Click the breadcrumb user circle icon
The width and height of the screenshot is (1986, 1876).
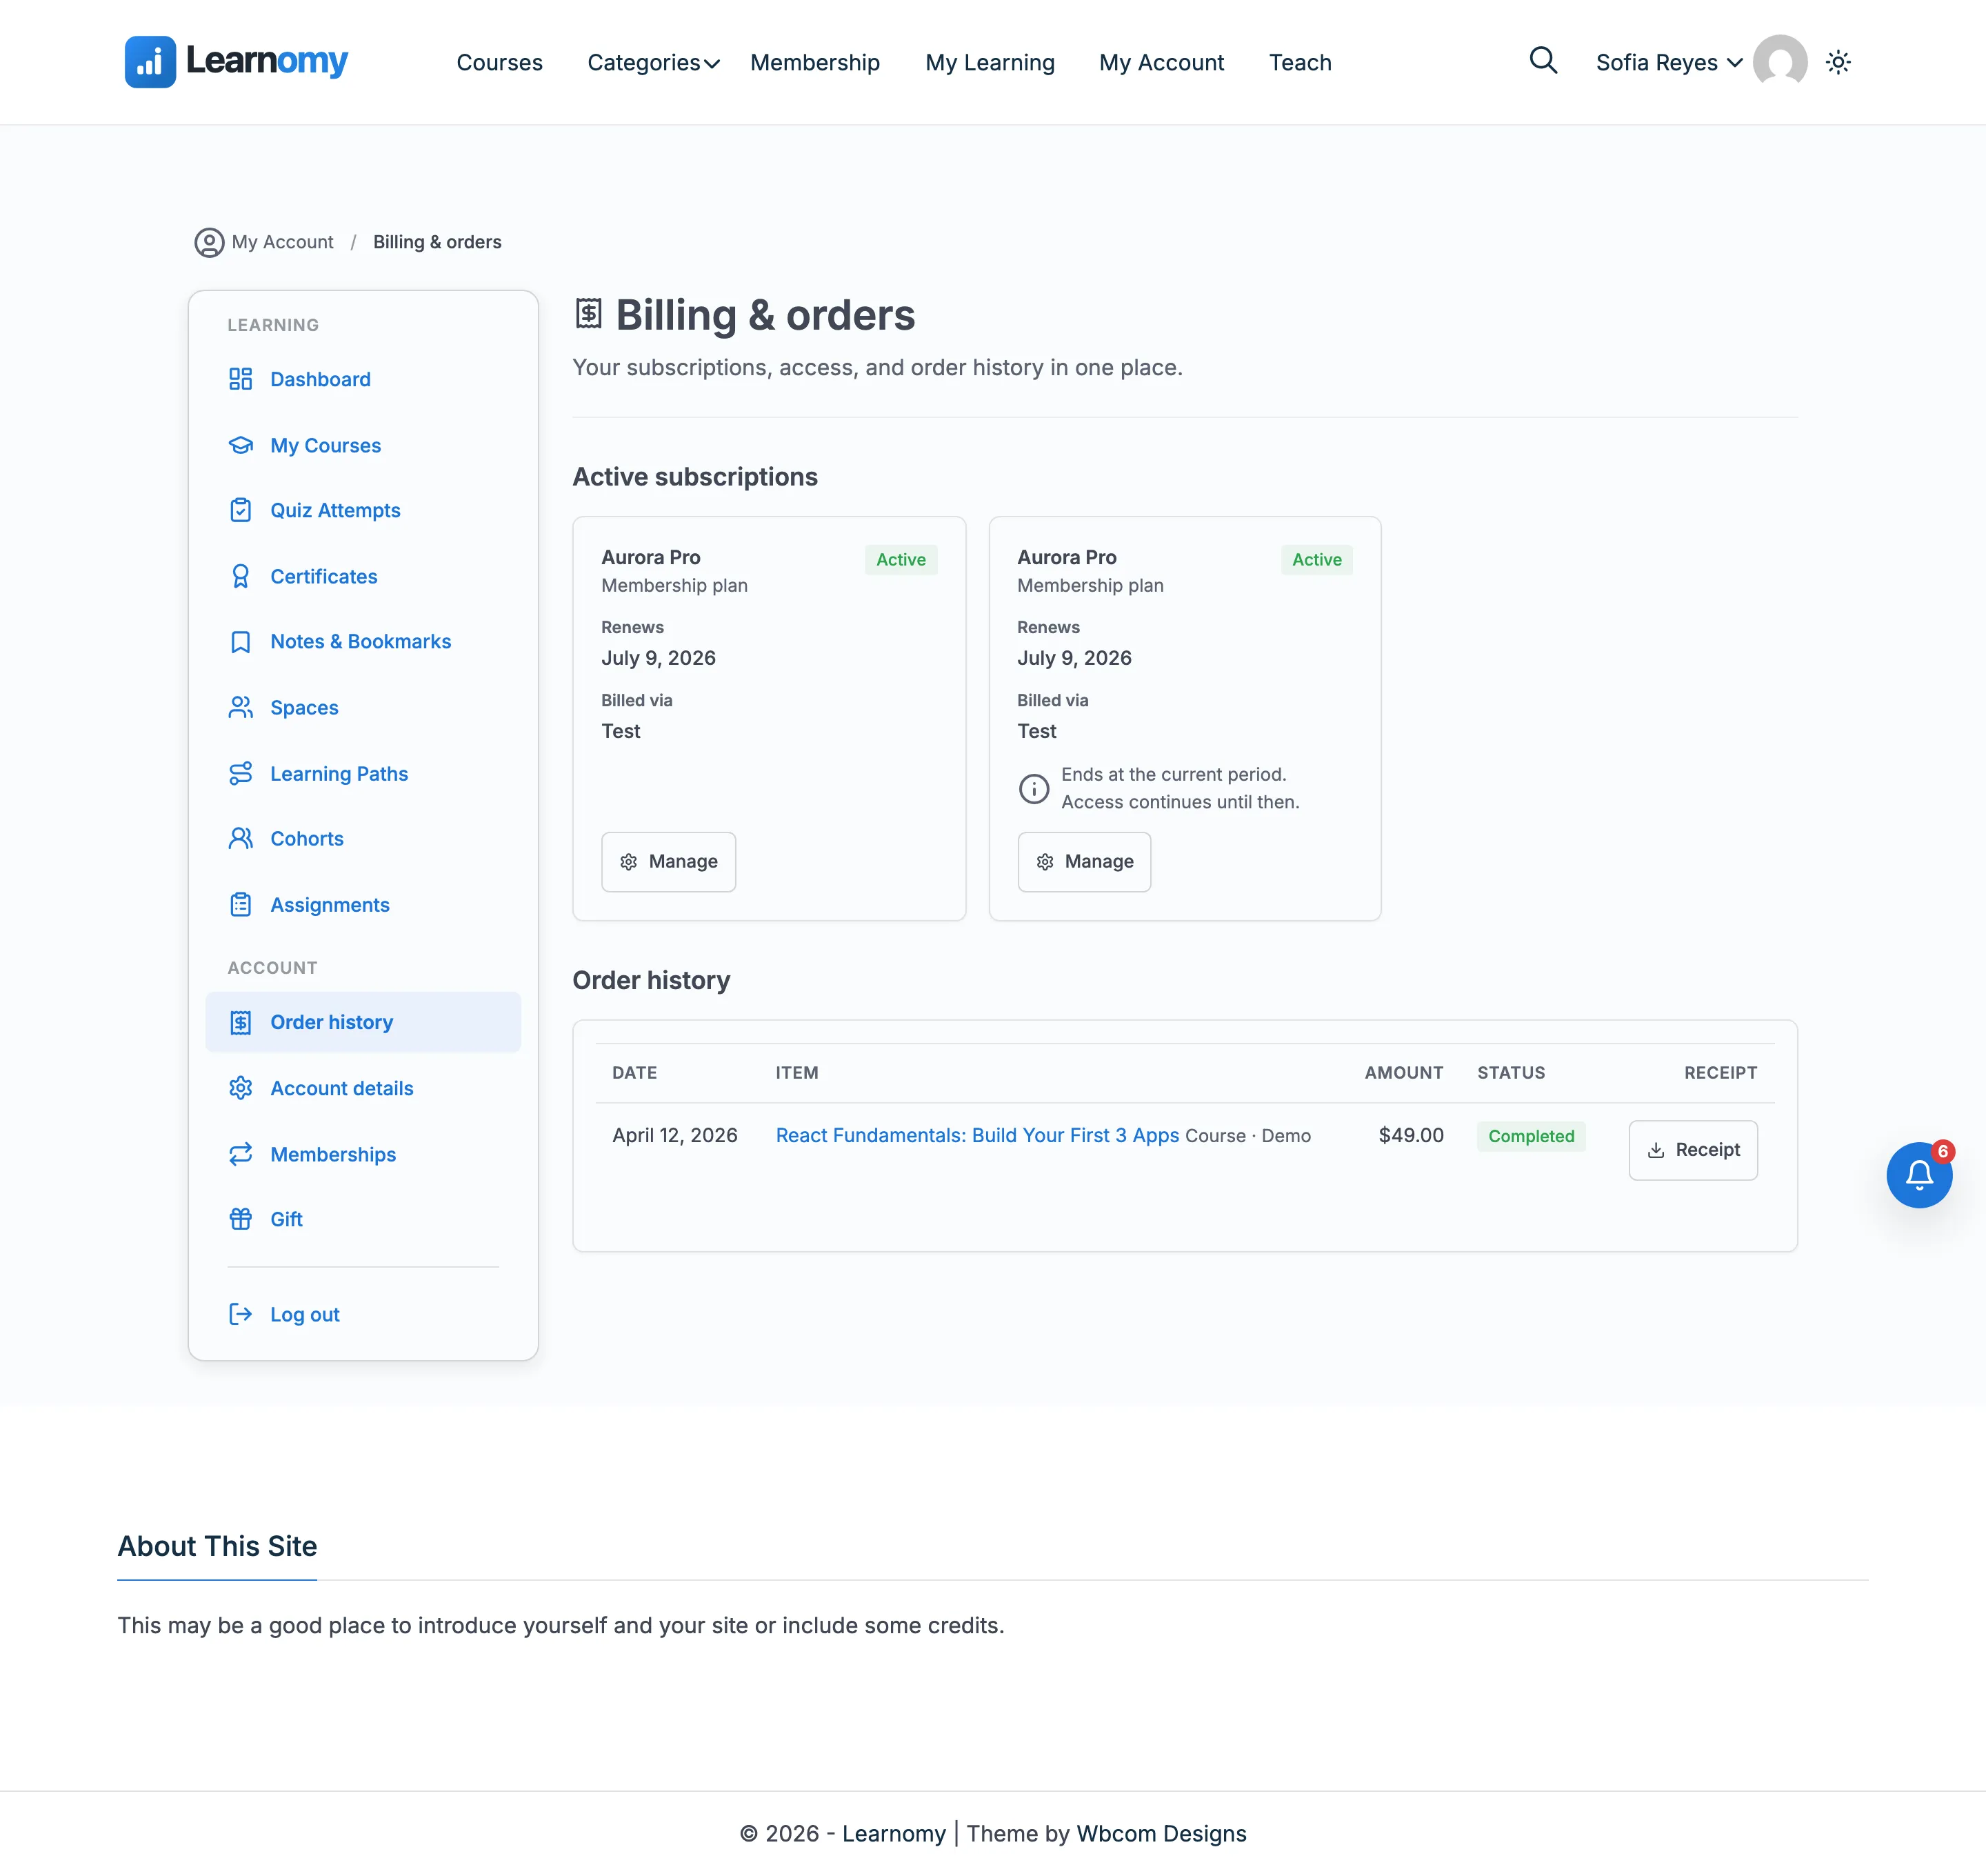tap(209, 242)
